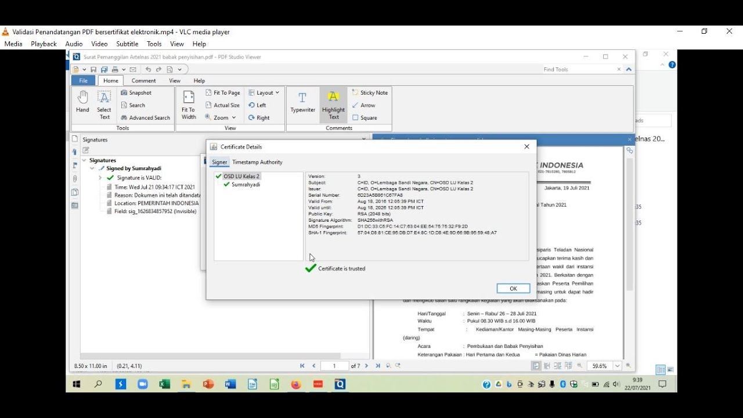
Task: Click the Print icon in quick toolbar
Action: coord(114,70)
